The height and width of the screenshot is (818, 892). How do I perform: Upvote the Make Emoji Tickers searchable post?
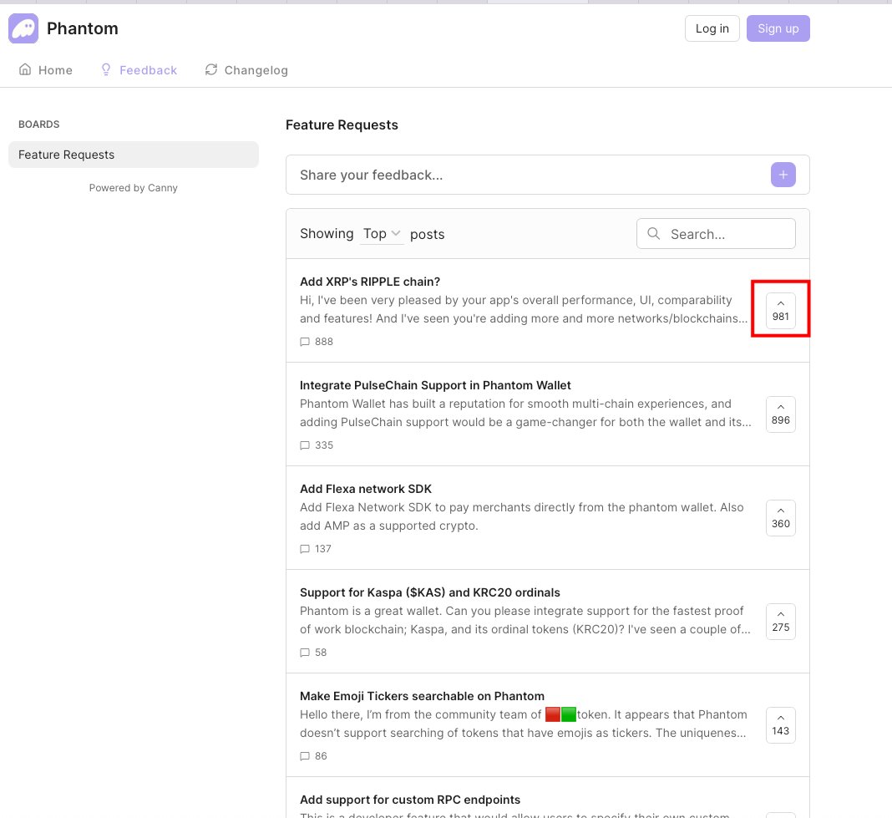(780, 725)
